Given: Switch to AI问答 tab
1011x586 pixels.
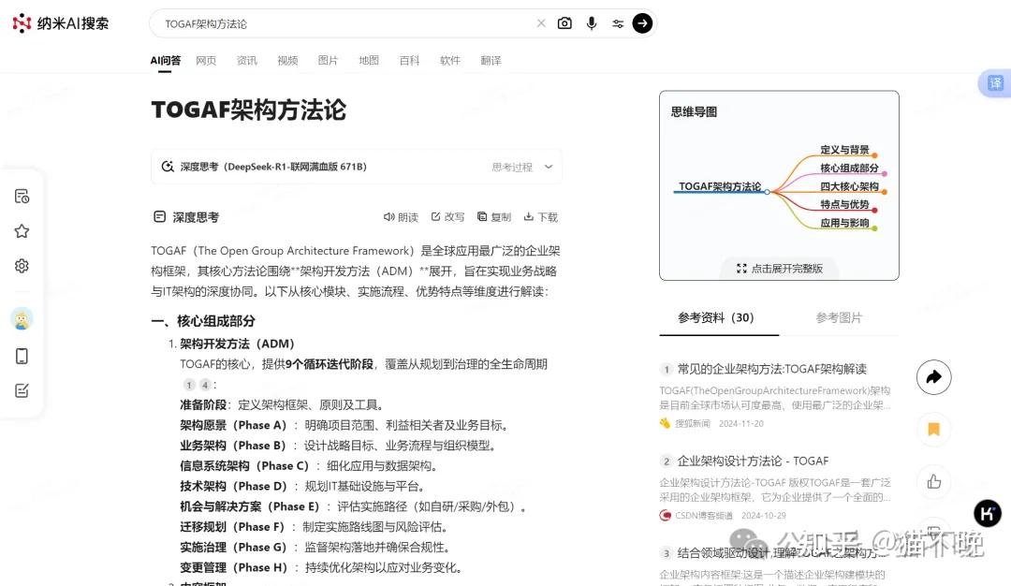Looking at the screenshot, I should (x=165, y=61).
